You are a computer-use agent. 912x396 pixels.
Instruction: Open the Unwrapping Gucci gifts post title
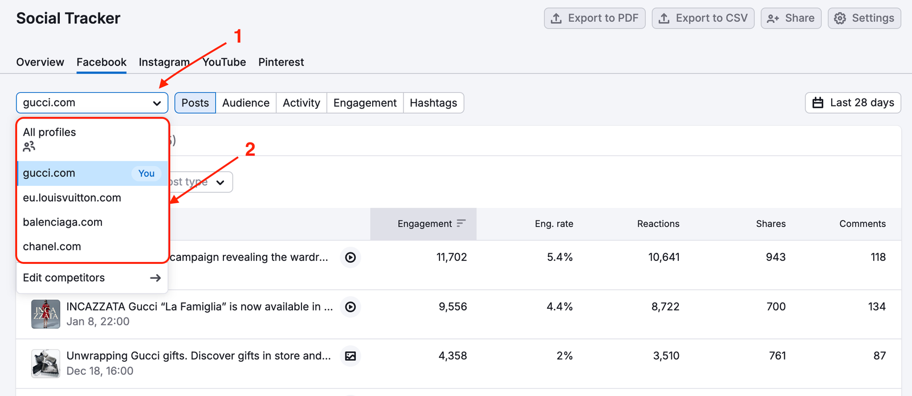[198, 356]
